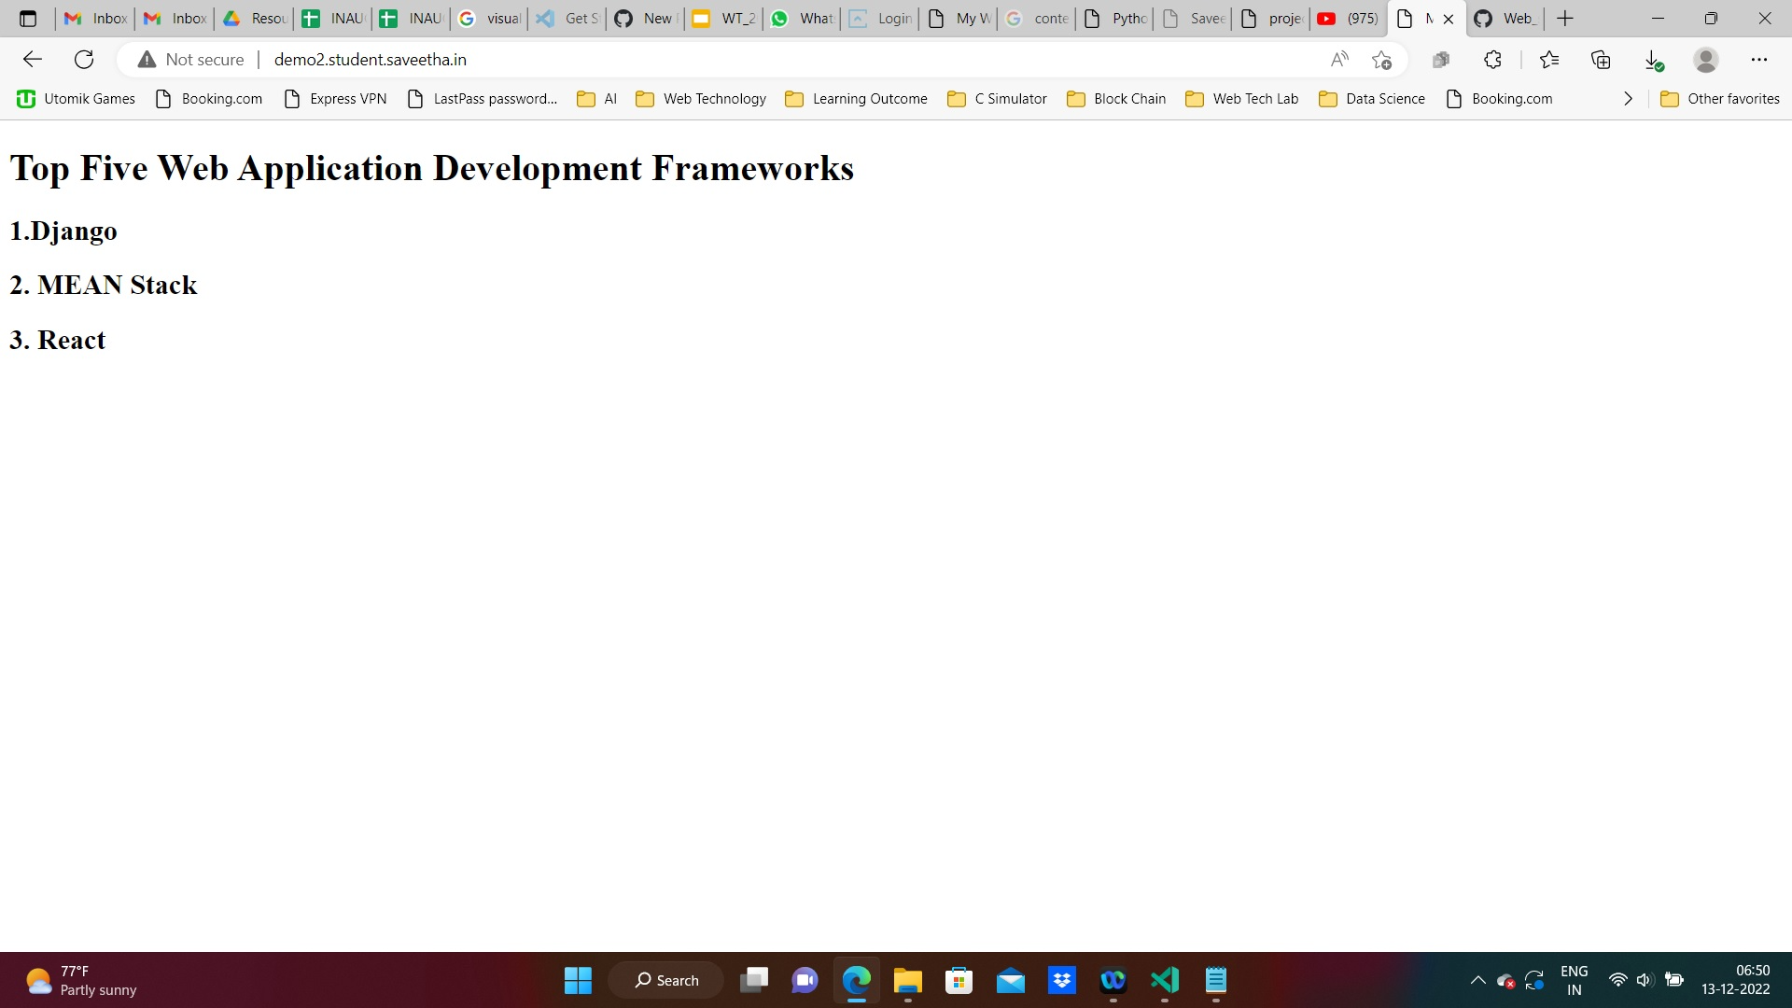Toggle the network Wi-Fi indicator in system tray
Image resolution: width=1792 pixels, height=1008 pixels.
pos(1619,980)
